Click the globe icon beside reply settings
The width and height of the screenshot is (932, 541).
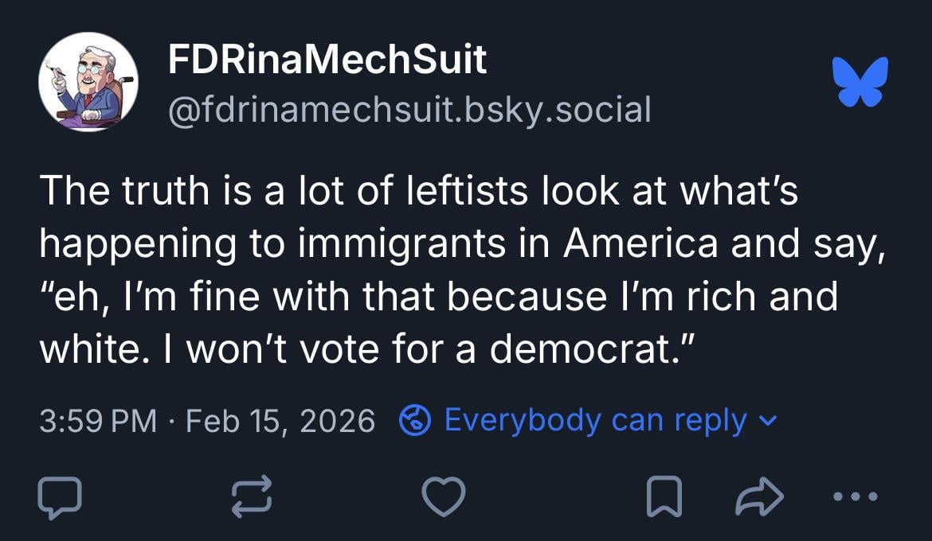[414, 420]
